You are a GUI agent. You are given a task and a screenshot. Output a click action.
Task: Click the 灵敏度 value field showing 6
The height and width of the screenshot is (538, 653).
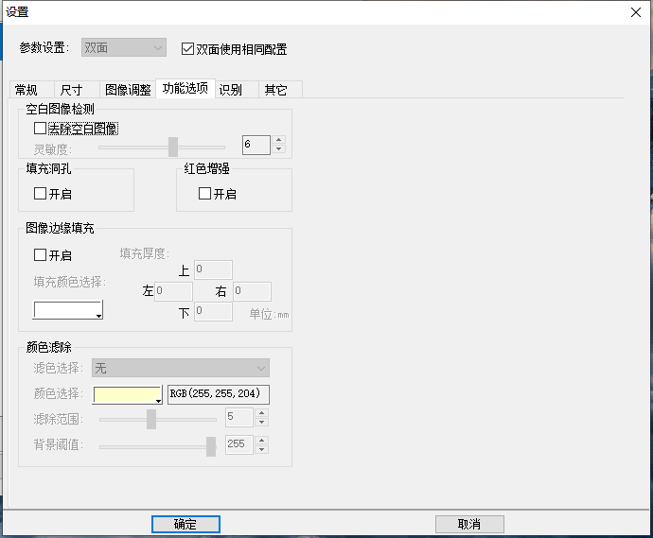coord(256,145)
